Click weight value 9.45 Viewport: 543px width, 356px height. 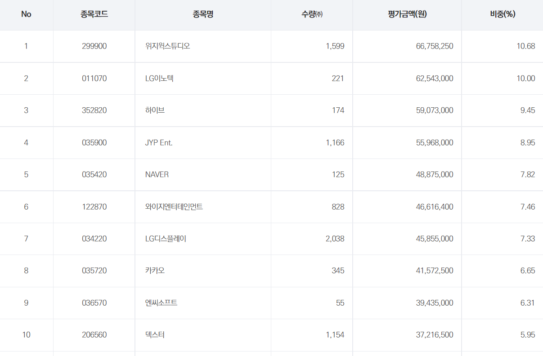[528, 110]
